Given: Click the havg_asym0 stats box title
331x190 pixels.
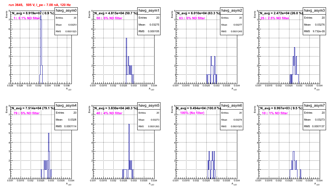Looking at the screenshot, I should click(66, 11).
